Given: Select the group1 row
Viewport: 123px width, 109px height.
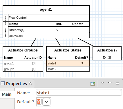Looking at the screenshot, I should pos(23,63).
